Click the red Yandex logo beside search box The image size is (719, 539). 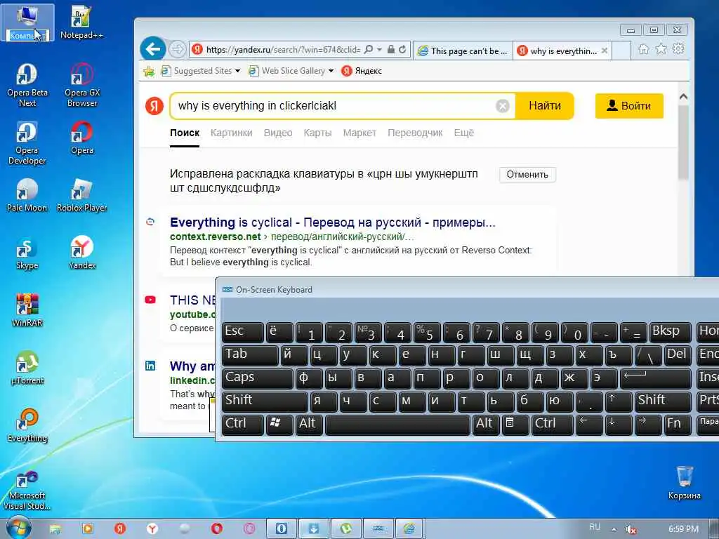(x=154, y=106)
